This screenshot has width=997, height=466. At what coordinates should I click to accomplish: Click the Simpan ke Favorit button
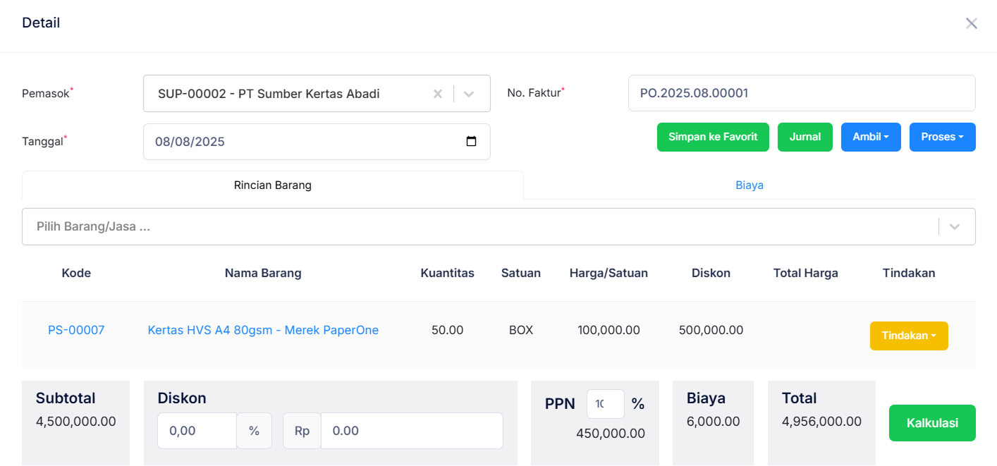(x=713, y=137)
